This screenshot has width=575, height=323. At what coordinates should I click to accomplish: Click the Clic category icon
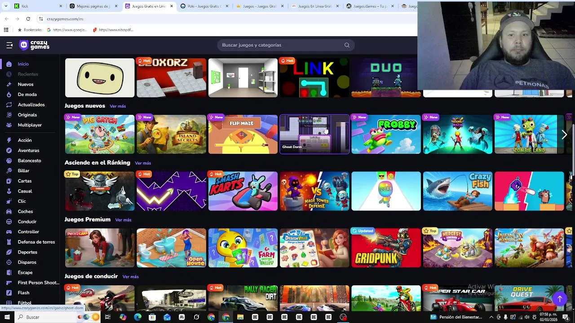[9, 201]
